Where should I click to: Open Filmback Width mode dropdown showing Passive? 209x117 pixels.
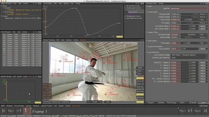(x=203, y=14)
